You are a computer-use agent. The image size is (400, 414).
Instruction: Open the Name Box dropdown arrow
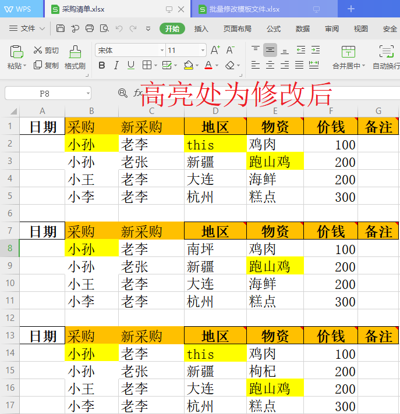click(88, 93)
